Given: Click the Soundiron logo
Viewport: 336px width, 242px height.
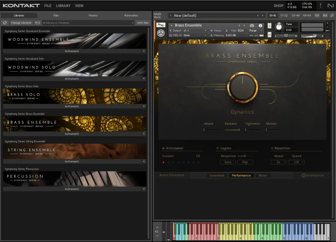Looking at the screenshot, I should (312, 175).
